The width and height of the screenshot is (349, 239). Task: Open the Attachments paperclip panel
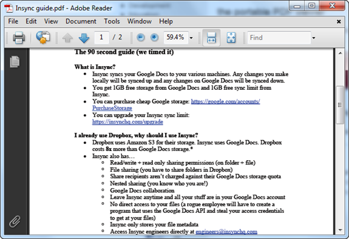[x=15, y=221]
